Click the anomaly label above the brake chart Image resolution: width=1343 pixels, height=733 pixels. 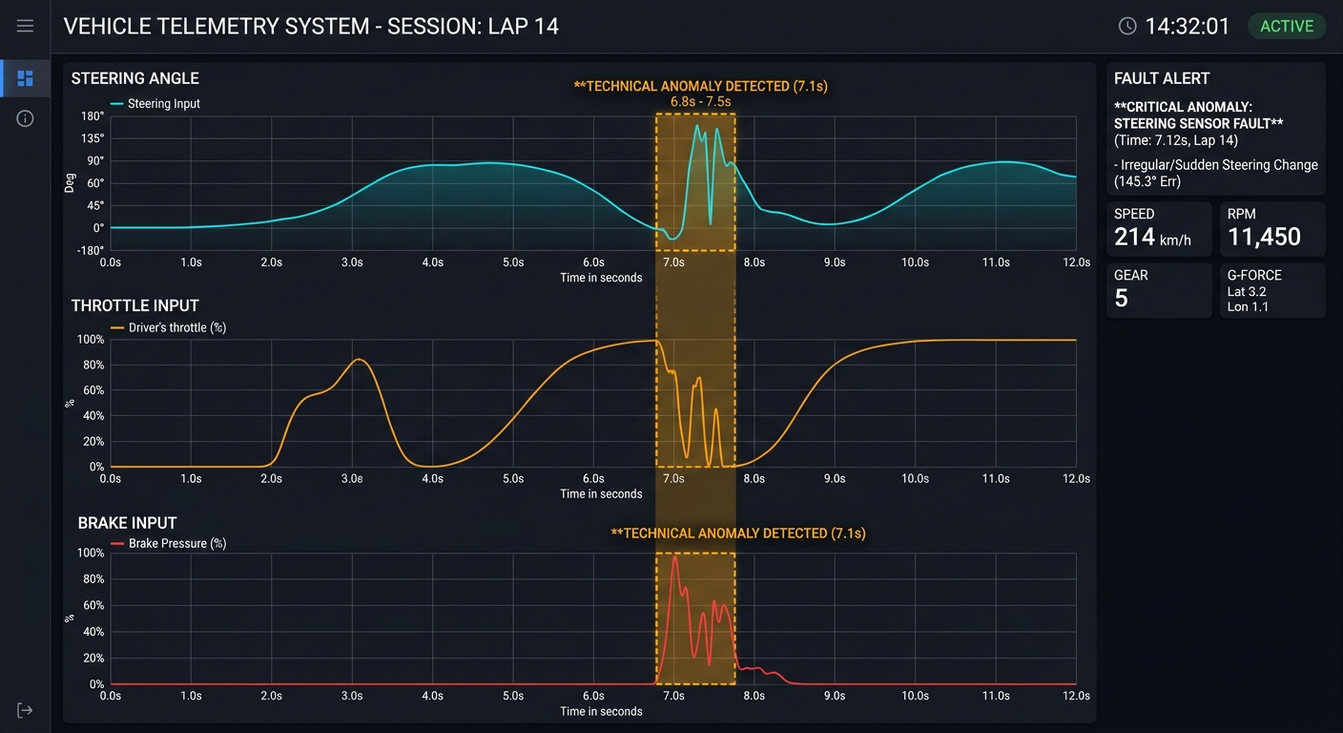pyautogui.click(x=738, y=534)
